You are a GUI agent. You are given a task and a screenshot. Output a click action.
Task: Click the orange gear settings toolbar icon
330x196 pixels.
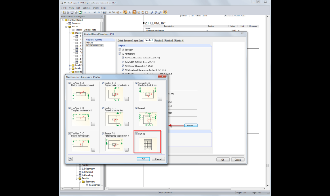pyautogui.click(x=118, y=13)
